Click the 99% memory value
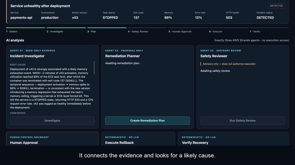Viewport: 295px width, 165px height. pyautogui.click(x=168, y=17)
